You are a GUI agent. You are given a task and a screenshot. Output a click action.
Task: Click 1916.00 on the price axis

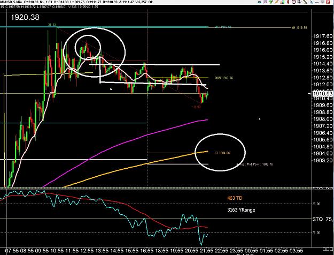323,50
